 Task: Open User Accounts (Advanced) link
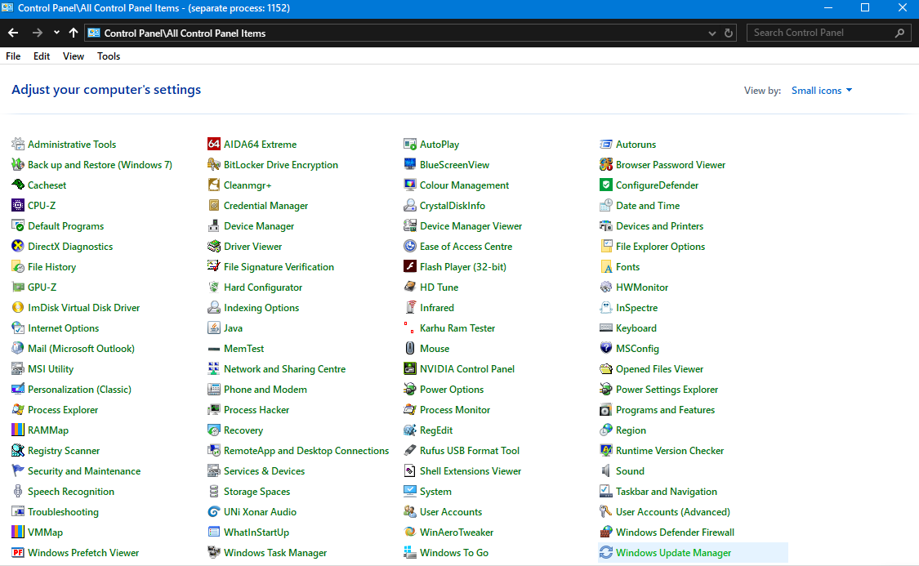pyautogui.click(x=673, y=512)
